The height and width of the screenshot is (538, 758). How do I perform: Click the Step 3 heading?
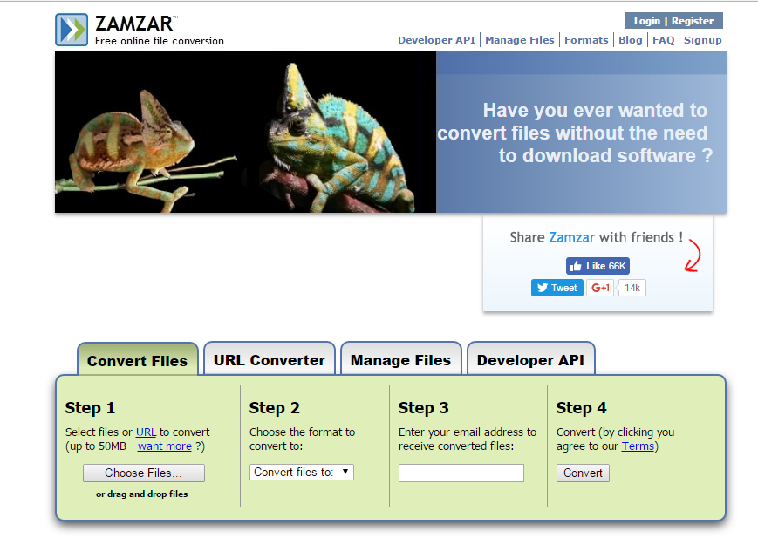point(423,407)
